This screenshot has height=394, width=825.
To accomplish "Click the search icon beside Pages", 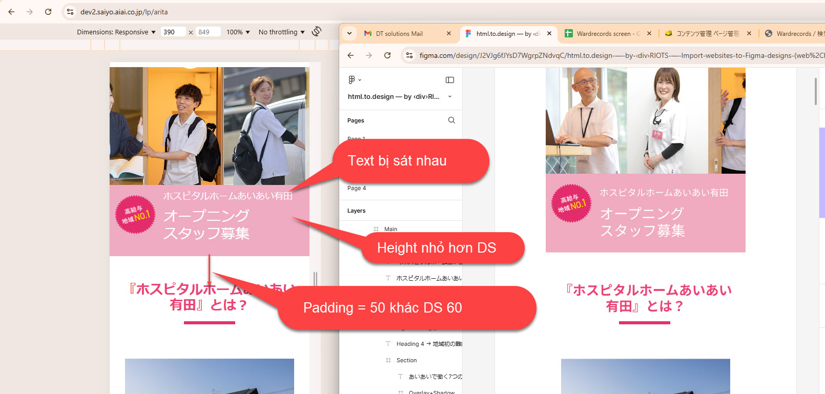I will click(451, 120).
